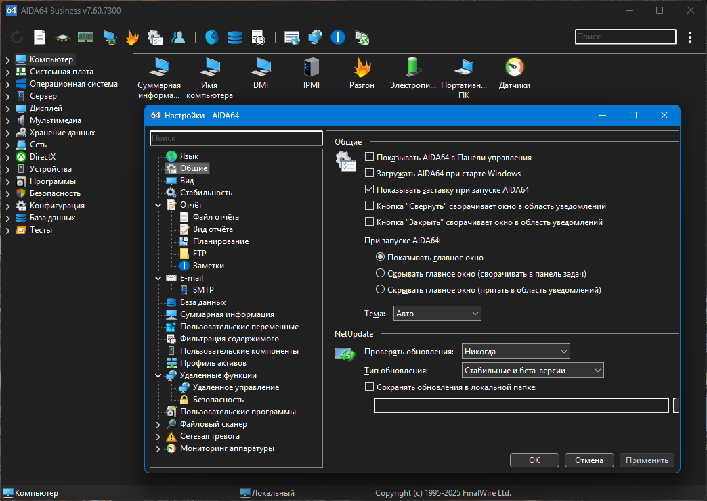Open the Электропи... battery icon
707x501 pixels.
[413, 74]
